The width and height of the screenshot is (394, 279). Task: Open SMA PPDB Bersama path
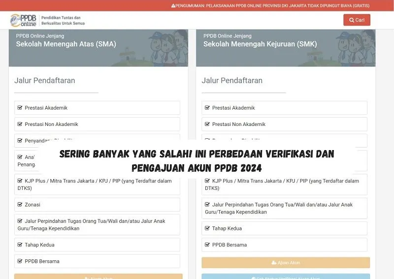click(x=97, y=261)
